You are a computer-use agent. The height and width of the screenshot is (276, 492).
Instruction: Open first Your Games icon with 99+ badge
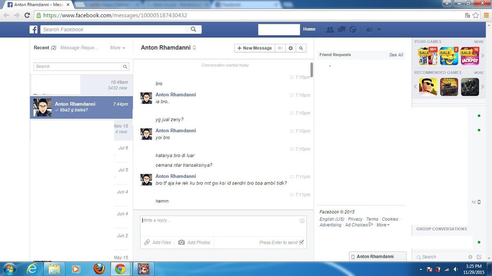[428, 56]
